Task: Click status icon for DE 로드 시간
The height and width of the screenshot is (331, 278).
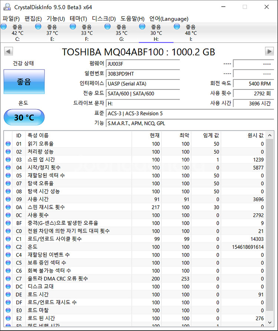Action: 8,295
